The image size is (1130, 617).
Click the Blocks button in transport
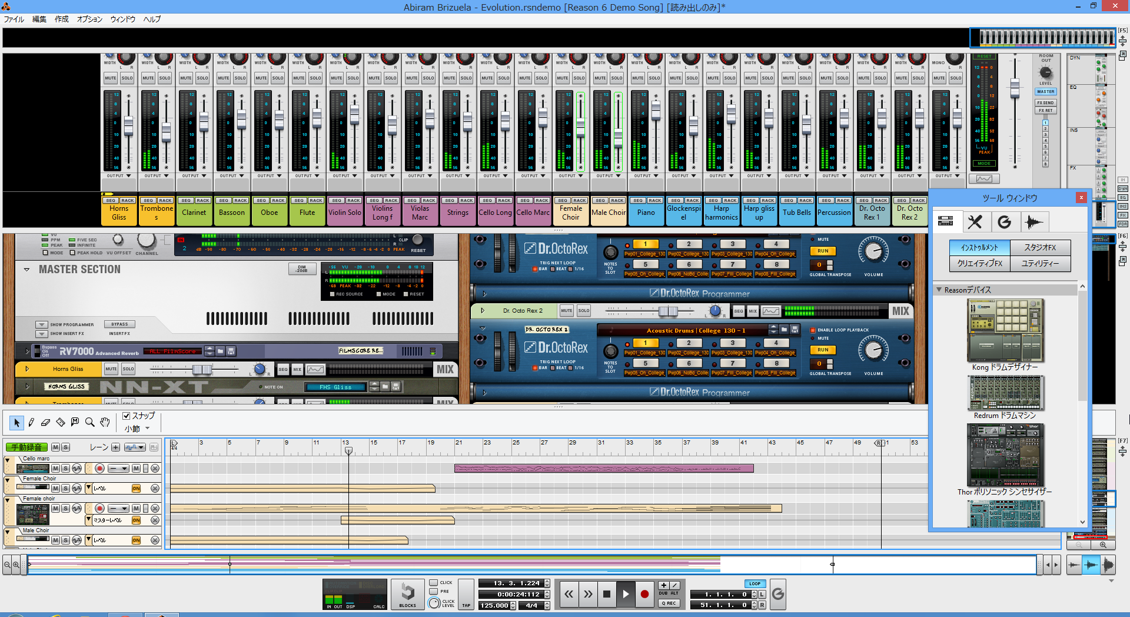click(407, 595)
